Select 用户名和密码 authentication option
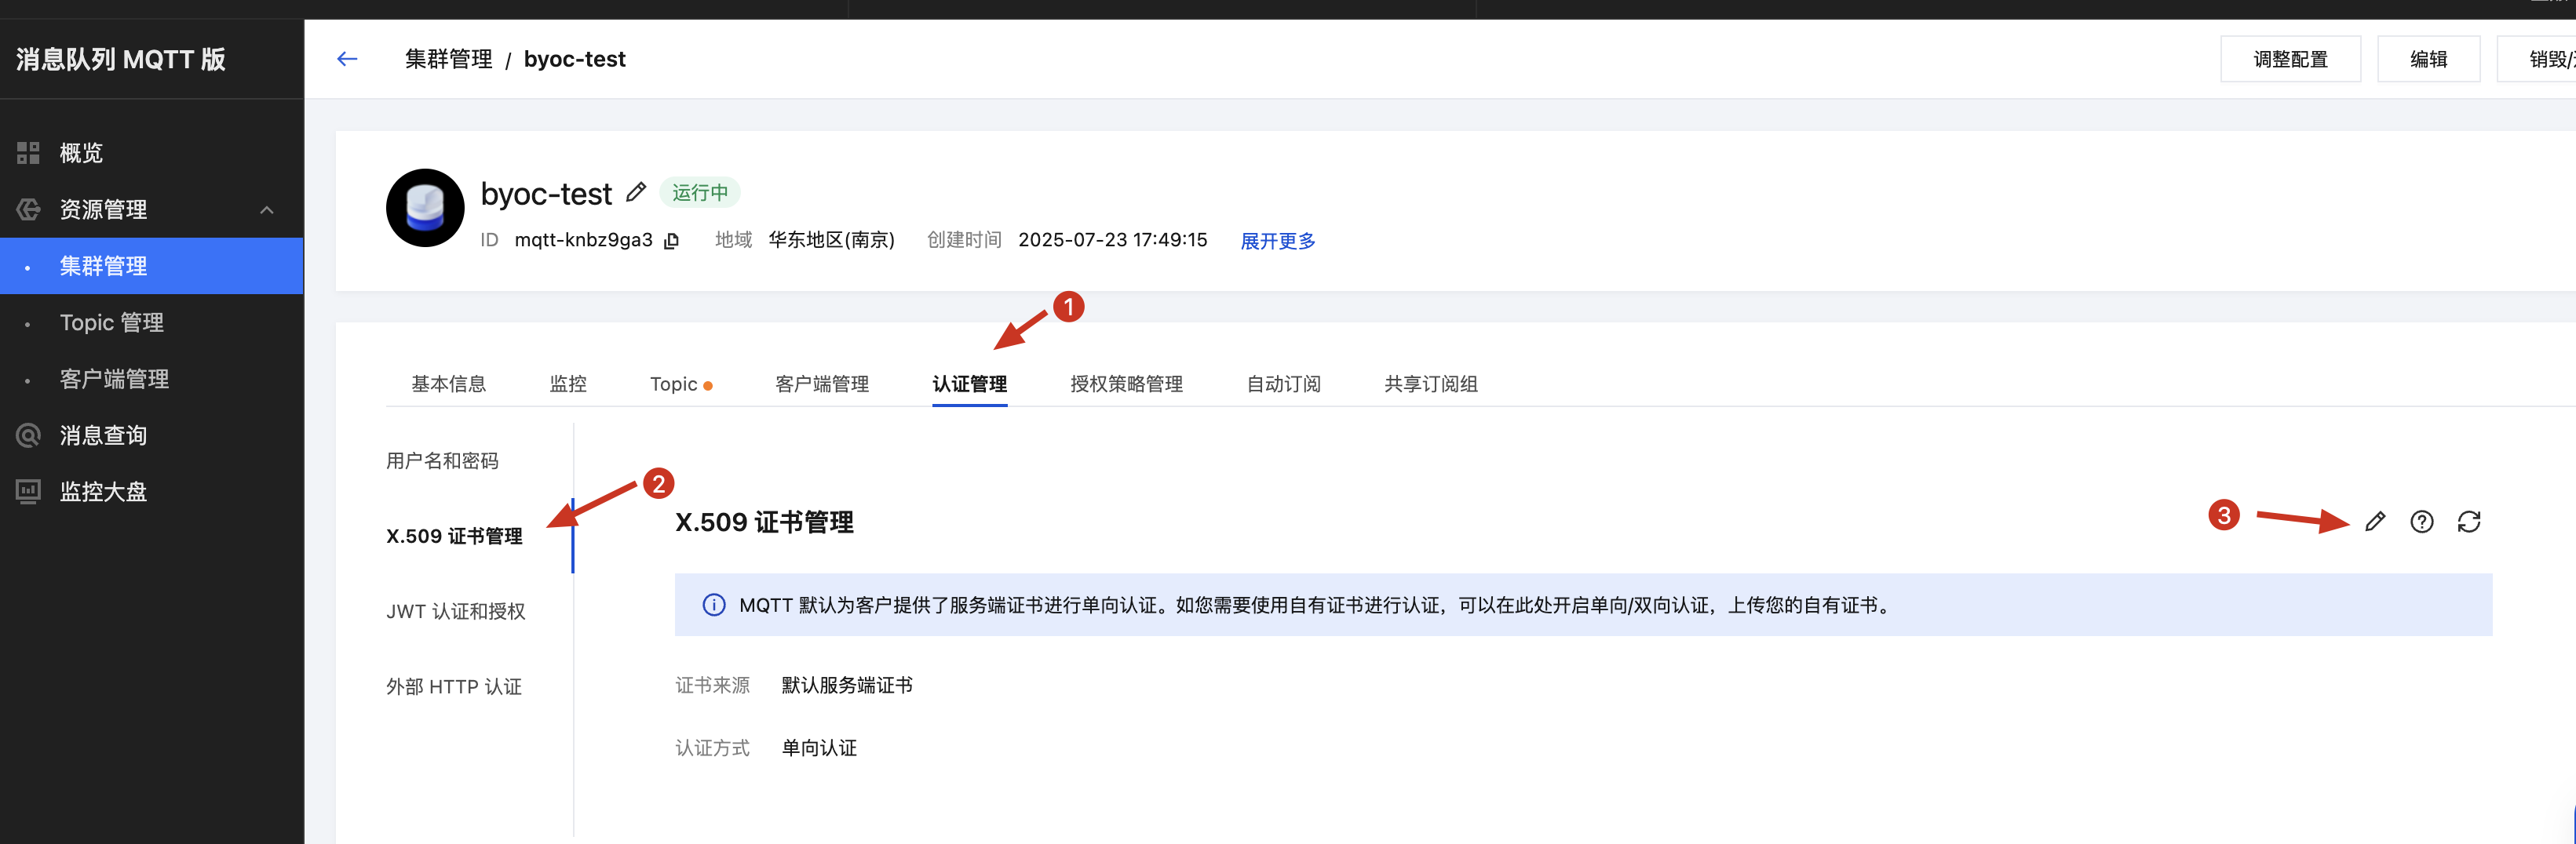The width and height of the screenshot is (2576, 844). (442, 460)
